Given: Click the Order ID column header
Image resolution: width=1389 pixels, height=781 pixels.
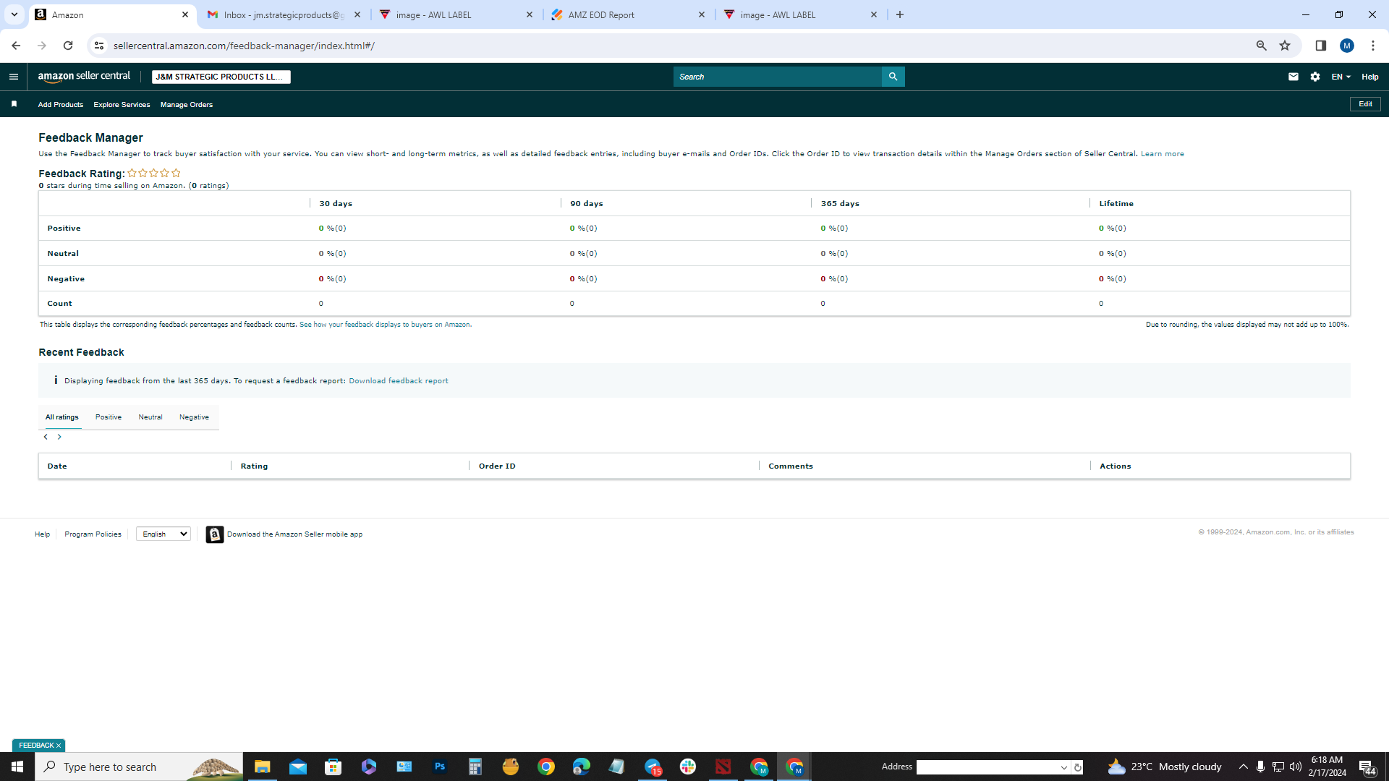Looking at the screenshot, I should pyautogui.click(x=497, y=466).
